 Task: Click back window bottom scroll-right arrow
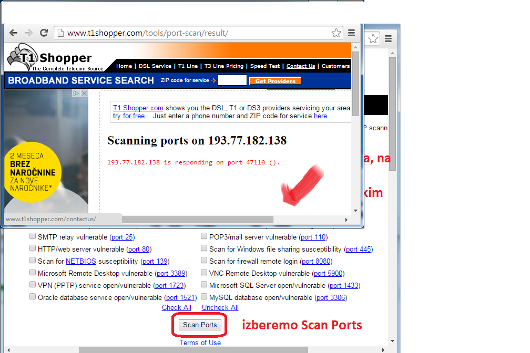(x=383, y=350)
